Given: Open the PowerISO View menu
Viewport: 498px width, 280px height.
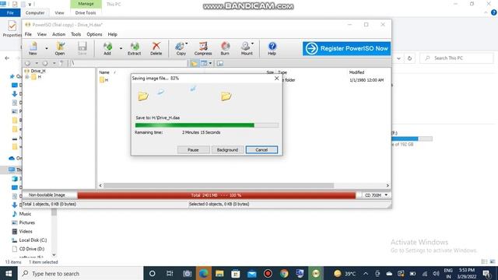Looking at the screenshot, I should pos(41,34).
